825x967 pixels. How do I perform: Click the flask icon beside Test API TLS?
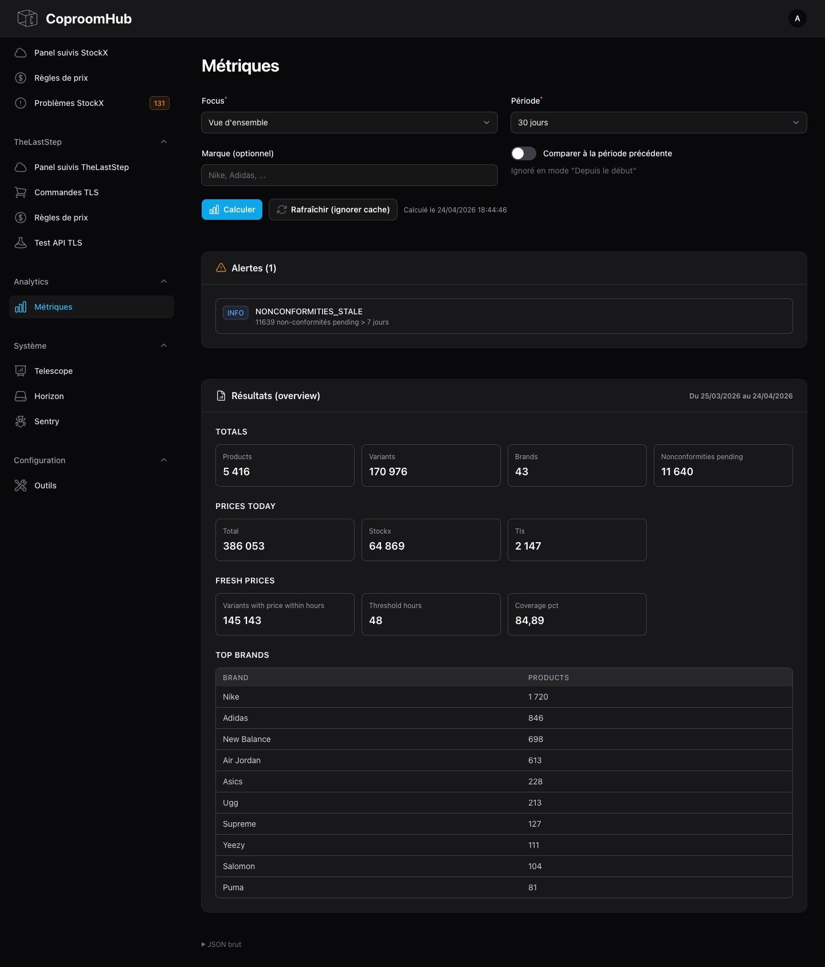(21, 243)
